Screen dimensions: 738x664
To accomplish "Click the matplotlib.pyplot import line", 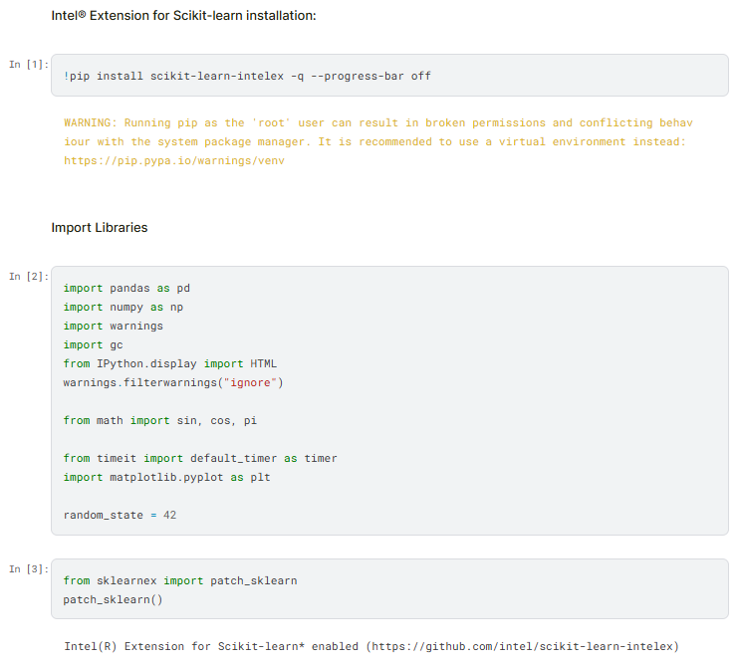I will [167, 477].
